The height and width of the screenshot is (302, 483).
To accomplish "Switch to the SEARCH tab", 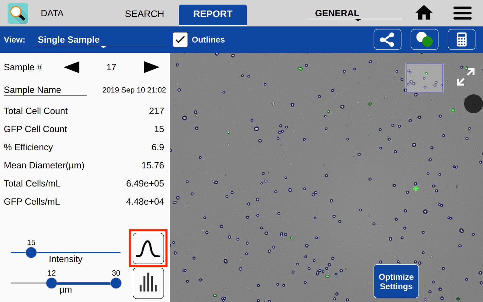I will click(145, 14).
